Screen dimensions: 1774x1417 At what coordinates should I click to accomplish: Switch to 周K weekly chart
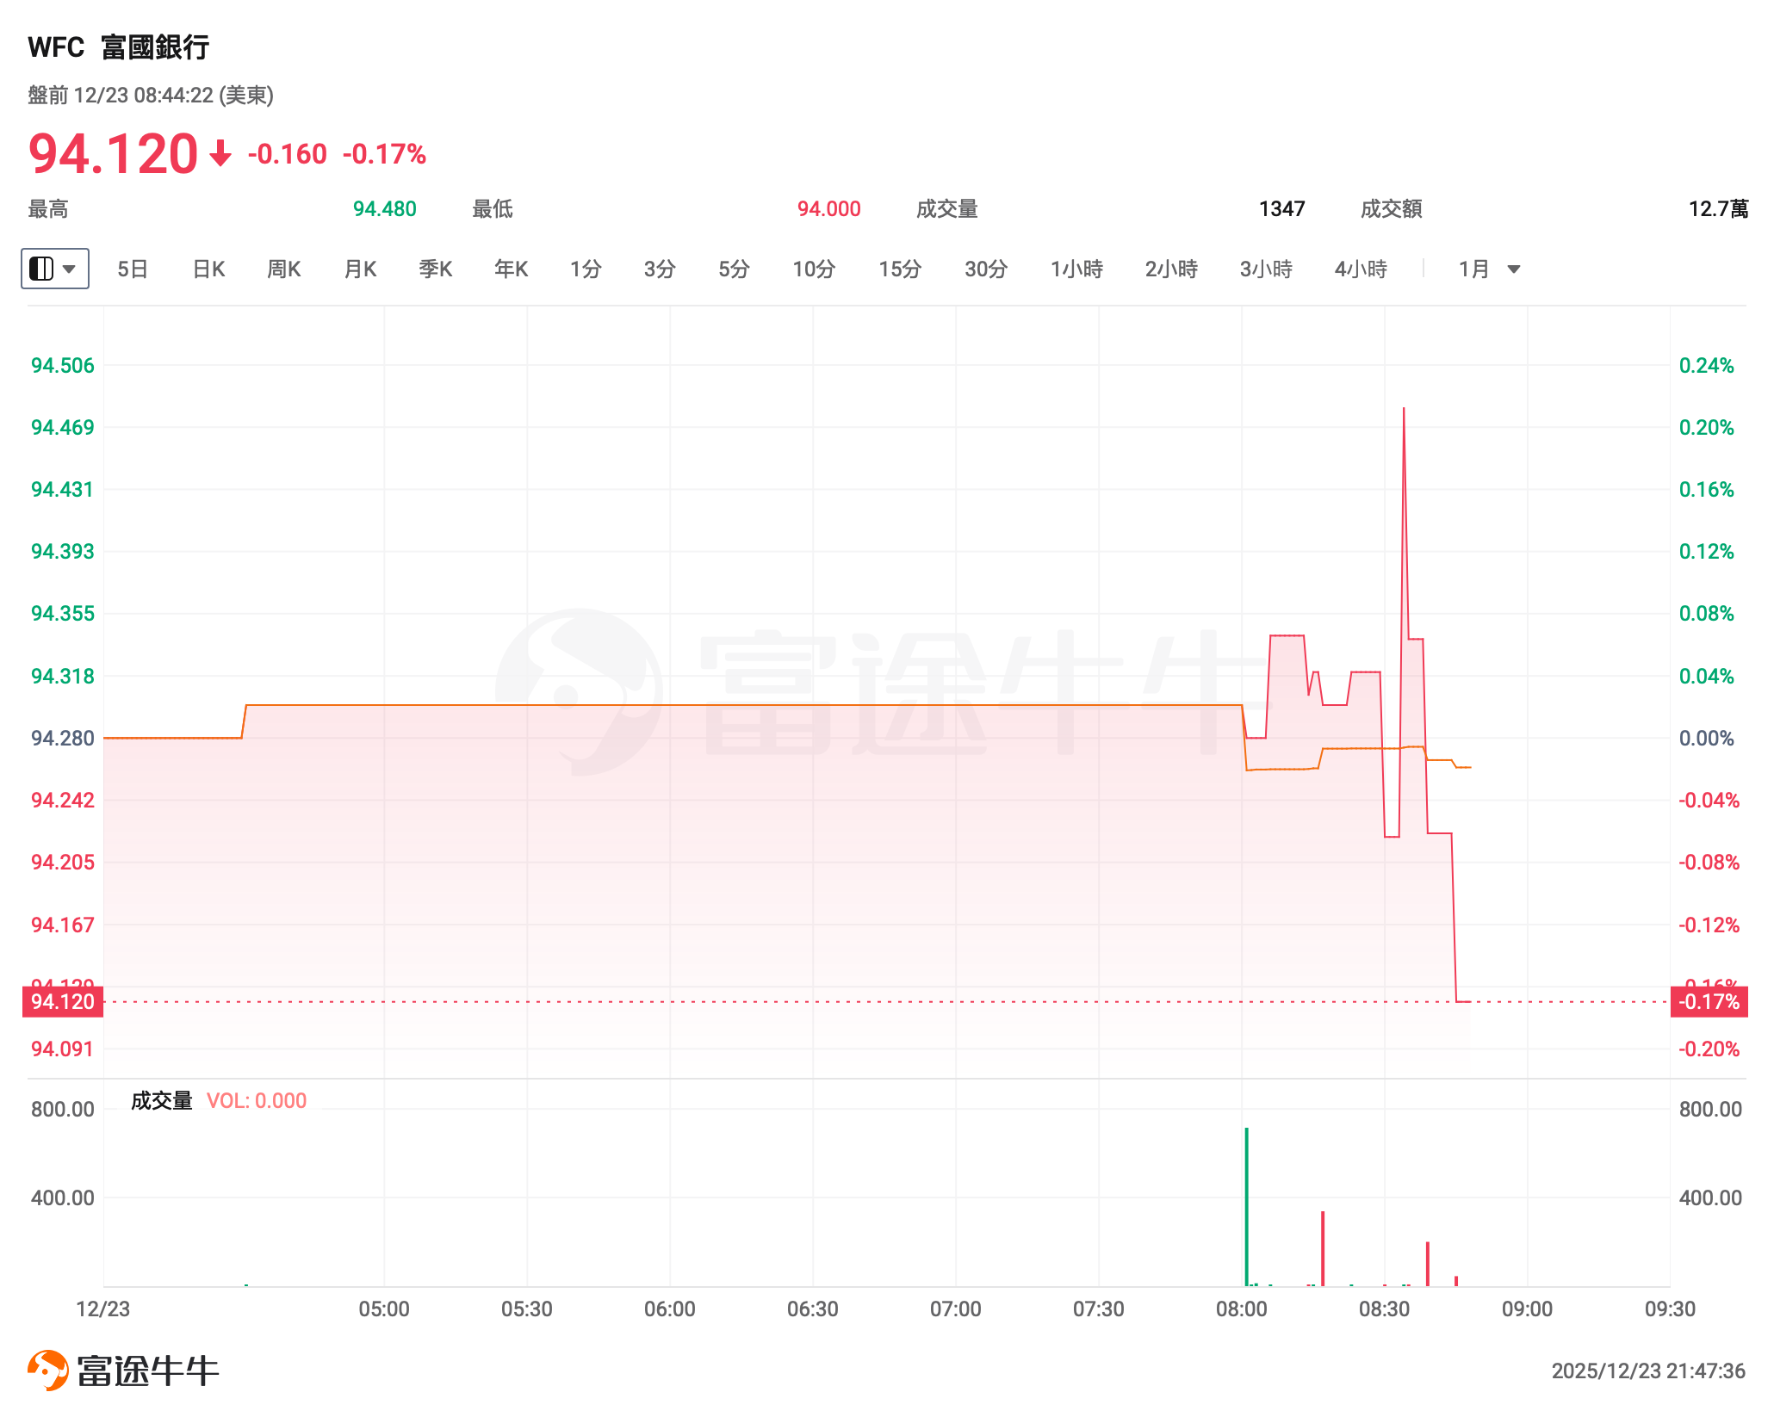pos(283,269)
